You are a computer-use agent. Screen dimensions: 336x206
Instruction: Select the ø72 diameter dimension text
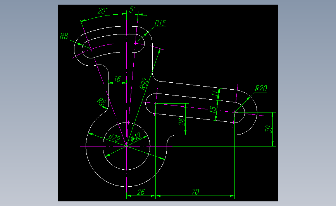(x=114, y=138)
